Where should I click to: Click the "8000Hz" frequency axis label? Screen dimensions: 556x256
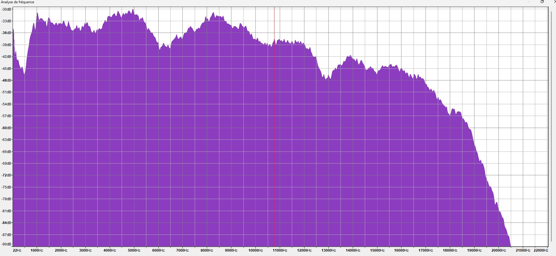[207, 250]
